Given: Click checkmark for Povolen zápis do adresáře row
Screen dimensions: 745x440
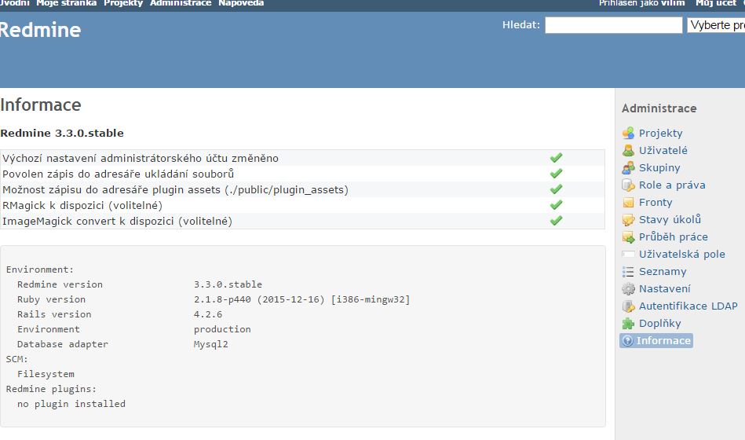Looking at the screenshot, I should (556, 173).
